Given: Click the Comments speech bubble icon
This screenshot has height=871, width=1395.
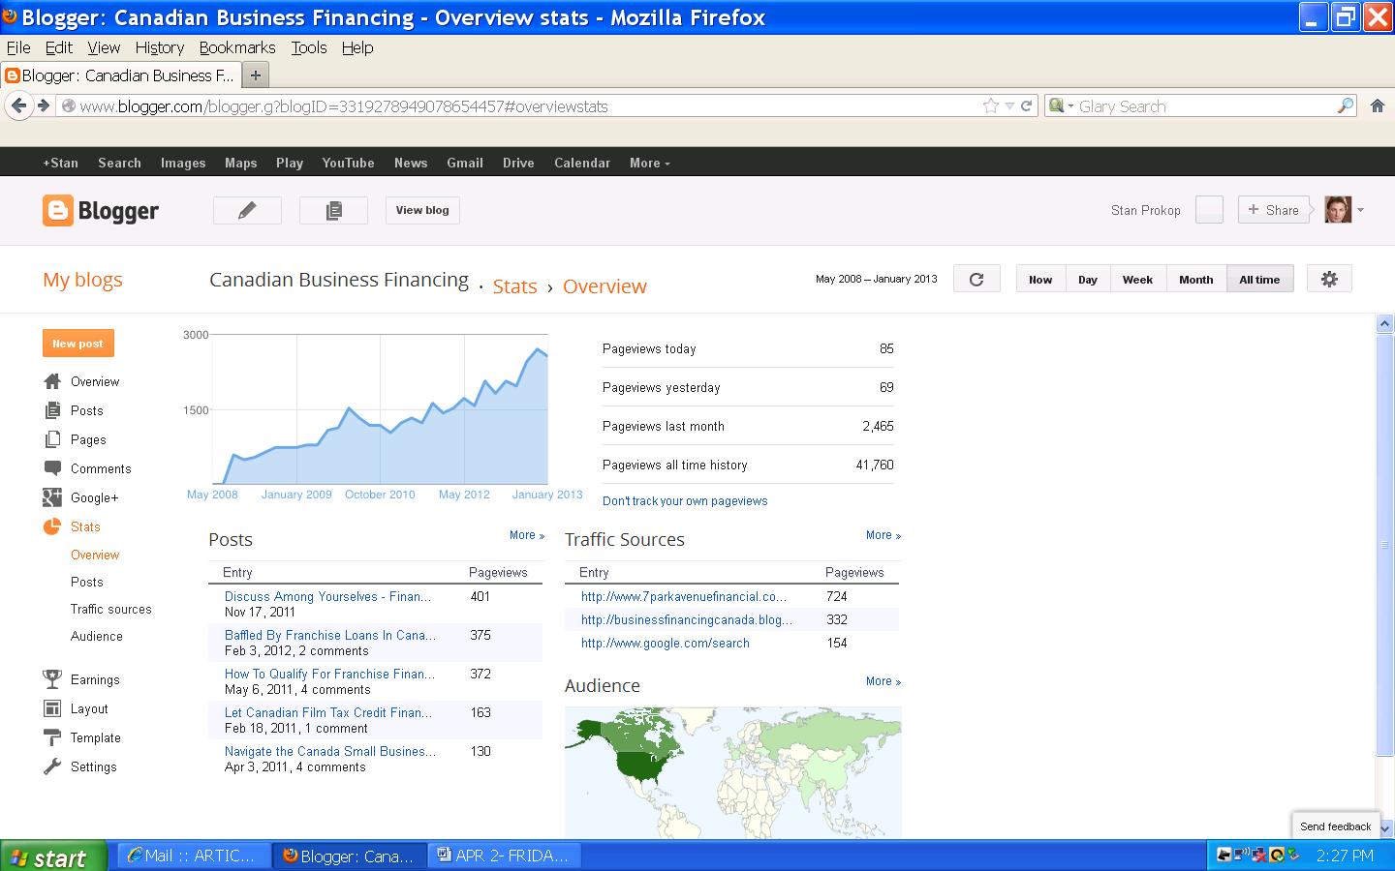Looking at the screenshot, I should point(52,468).
